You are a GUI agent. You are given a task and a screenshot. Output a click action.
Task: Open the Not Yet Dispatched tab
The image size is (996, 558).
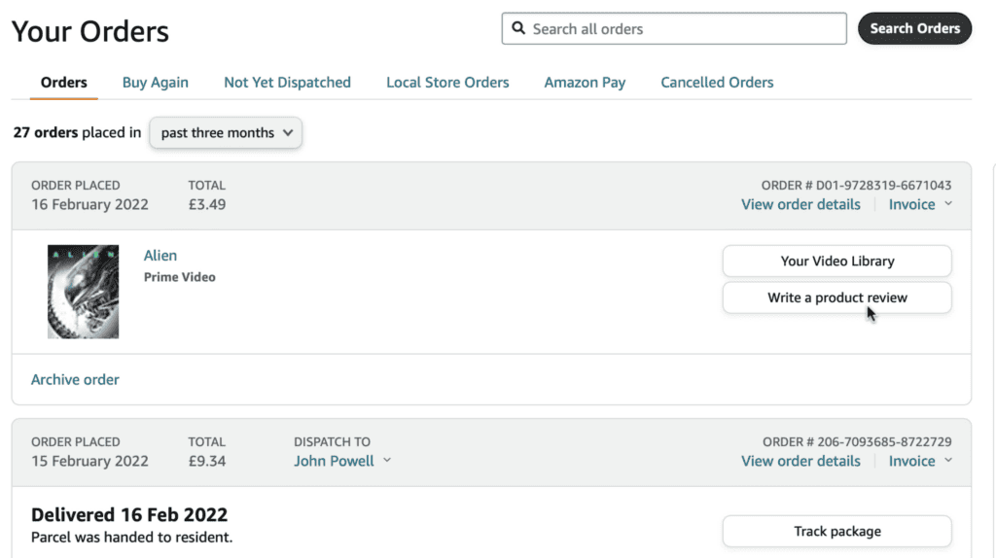click(287, 83)
